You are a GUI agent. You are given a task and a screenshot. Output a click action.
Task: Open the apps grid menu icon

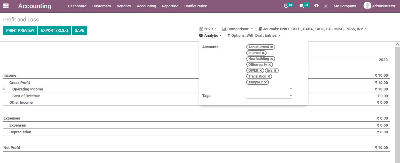pyautogui.click(x=6, y=6)
